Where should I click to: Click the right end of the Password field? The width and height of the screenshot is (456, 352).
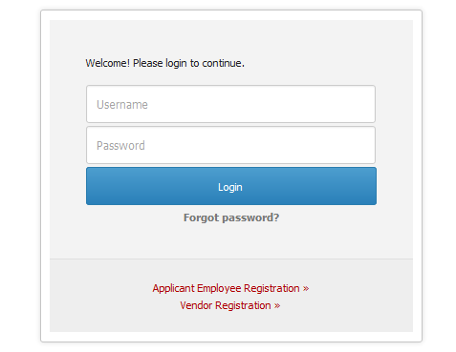point(366,145)
